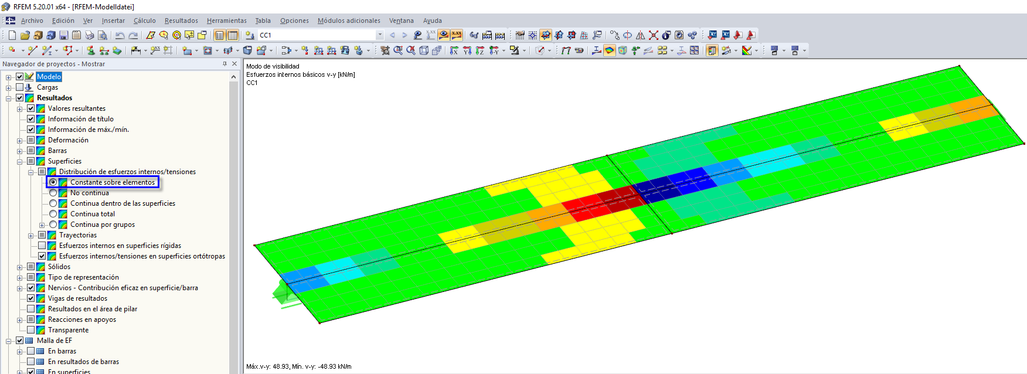Save the model using floppy disk icon
This screenshot has width=1027, height=374.
click(x=63, y=35)
